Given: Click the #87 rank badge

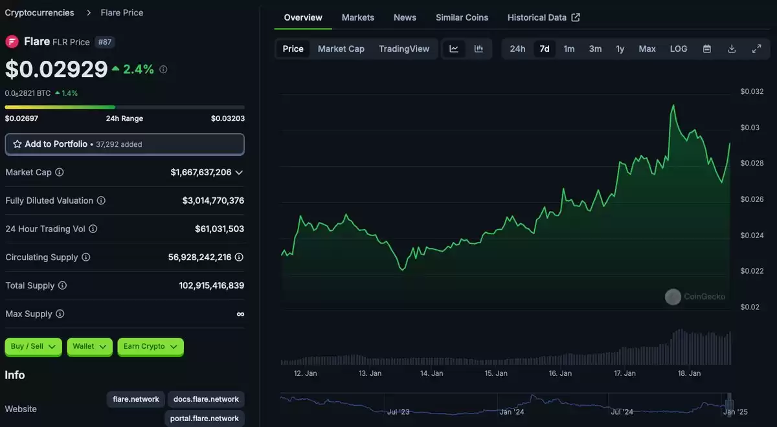Looking at the screenshot, I should tap(105, 42).
